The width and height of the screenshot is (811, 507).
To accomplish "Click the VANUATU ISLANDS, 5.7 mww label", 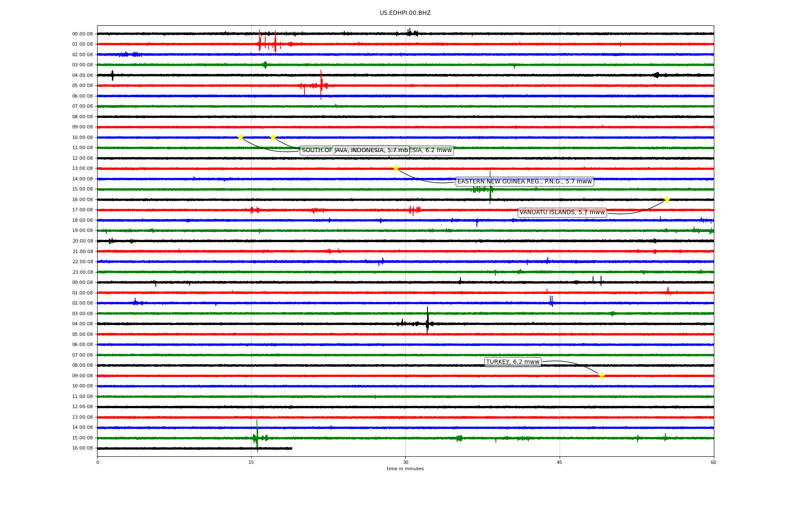I will 562,213.
